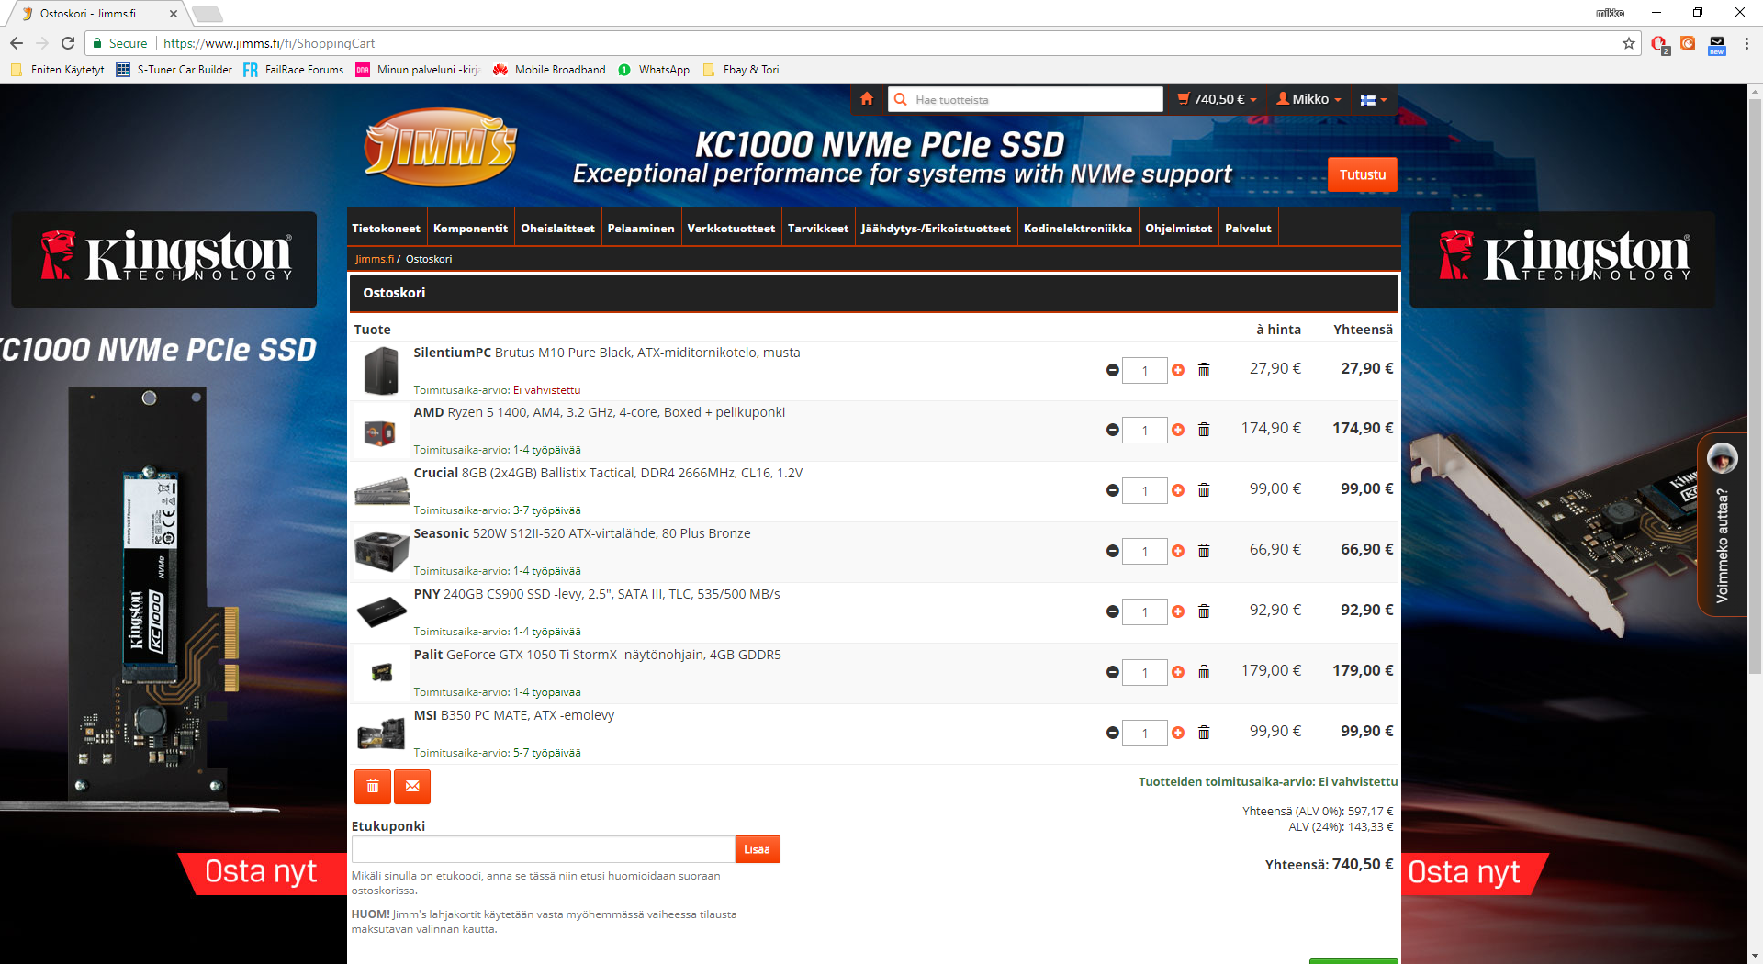Open the Mikko account dropdown
1763x964 pixels.
tap(1309, 99)
